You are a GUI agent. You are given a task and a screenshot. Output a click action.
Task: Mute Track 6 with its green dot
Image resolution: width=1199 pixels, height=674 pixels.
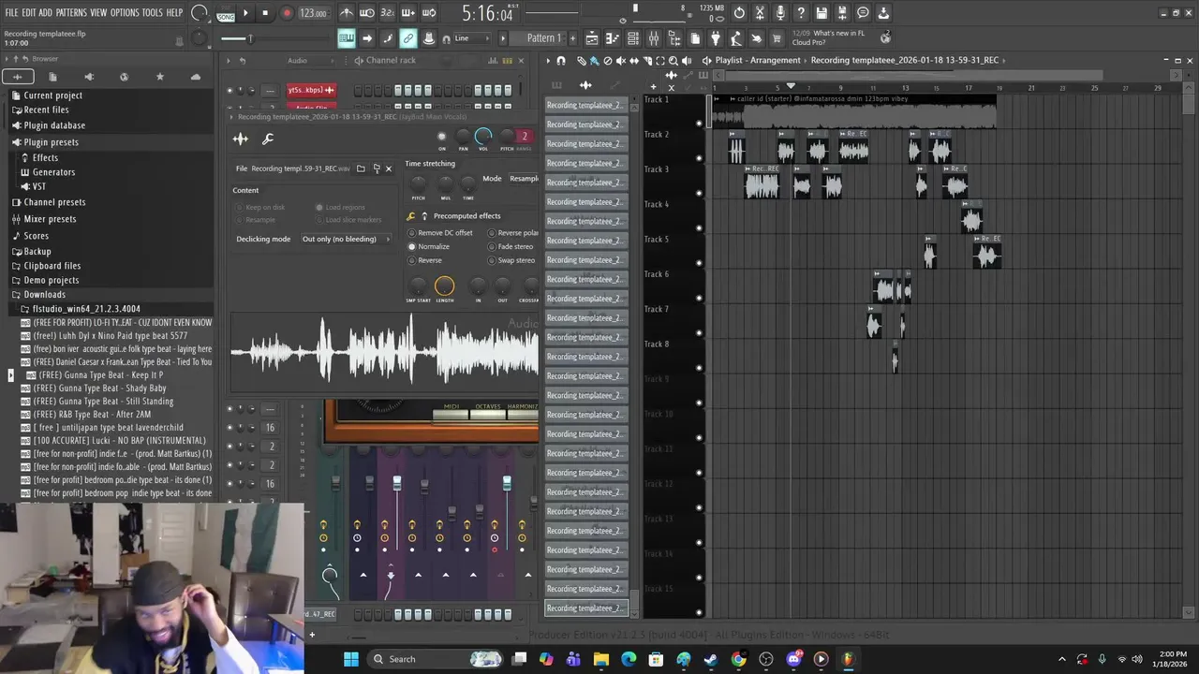[x=699, y=298]
